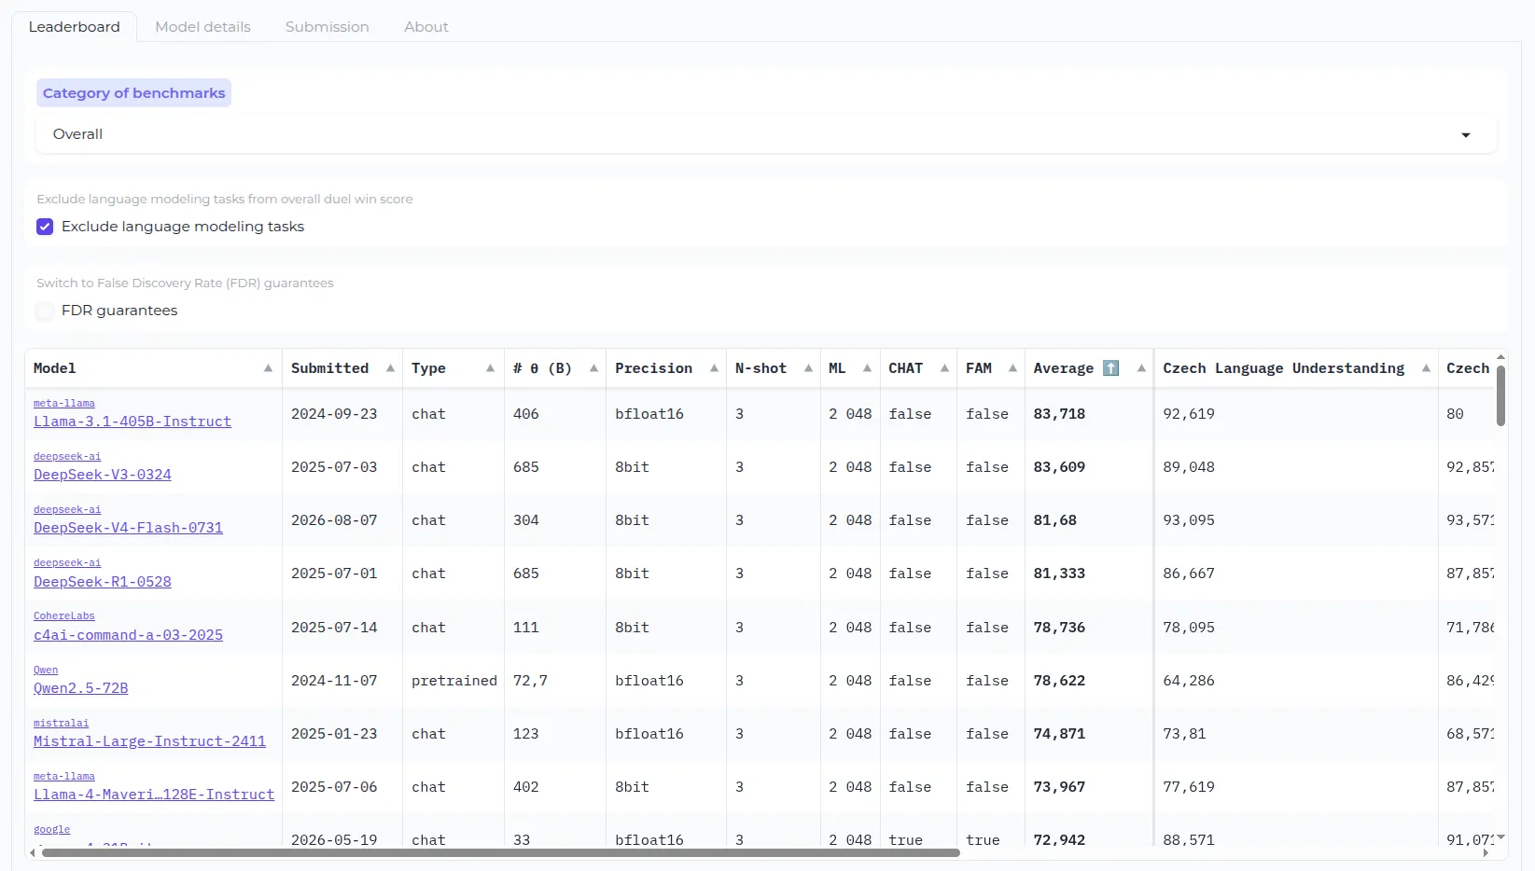Stay on the Leaderboard tab

click(75, 27)
